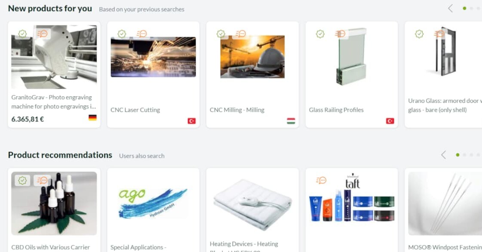This screenshot has height=252, width=482.
Task: Click the verified badge on Glass Railing Profiles
Action: (x=320, y=34)
